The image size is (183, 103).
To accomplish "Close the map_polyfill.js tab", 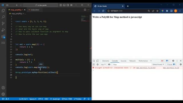I will 25,10.
